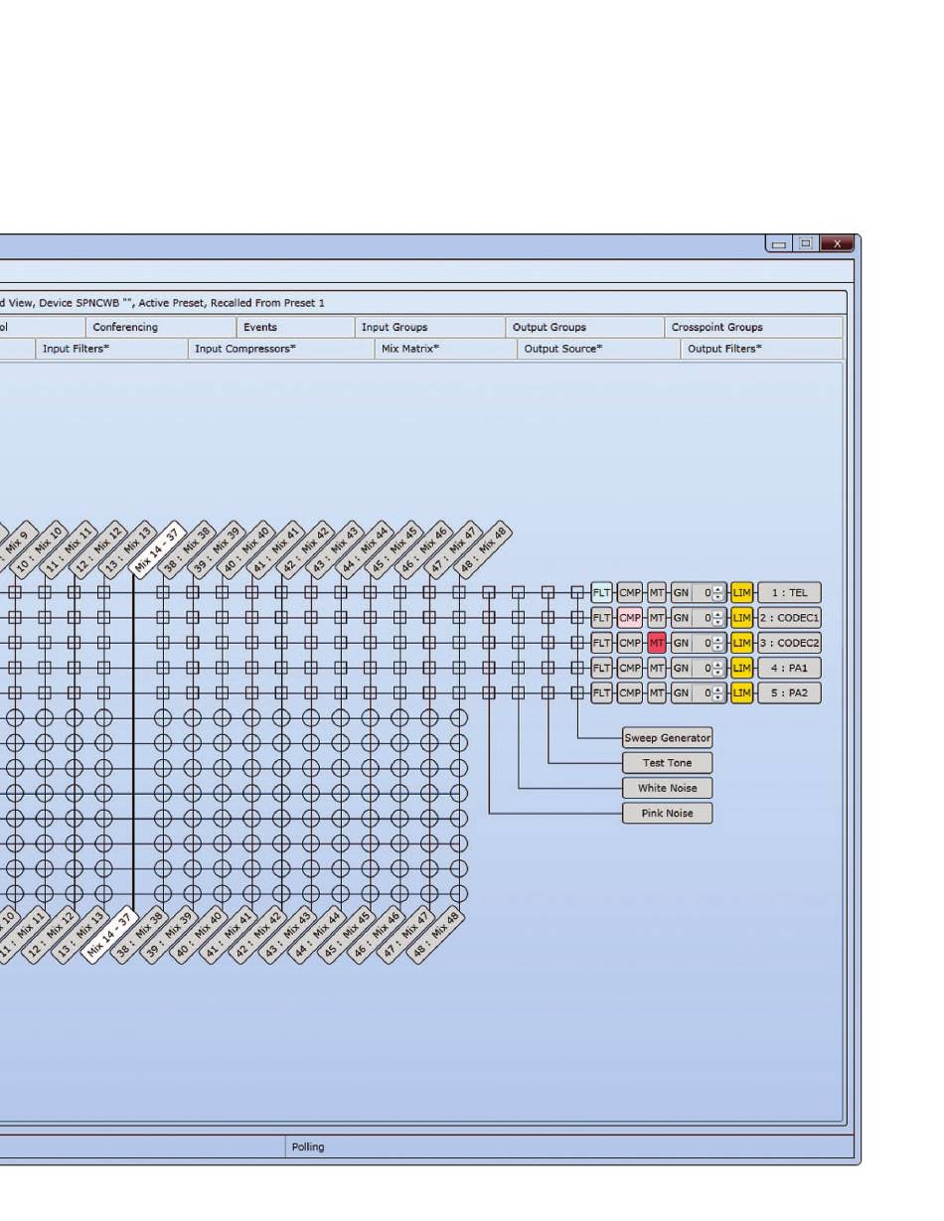Click the GN gain field for 2 : CODEC1
This screenshot has width=944, height=1221.
[x=702, y=618]
